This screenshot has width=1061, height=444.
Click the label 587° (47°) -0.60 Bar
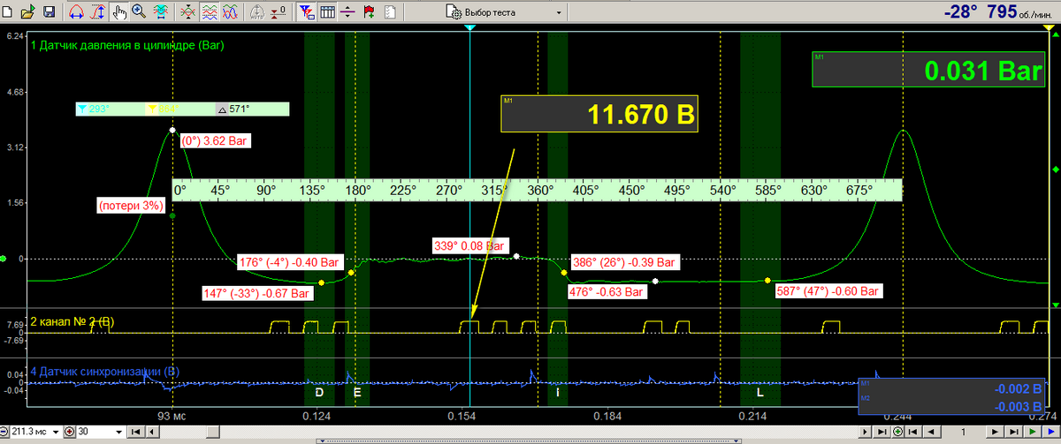tap(828, 290)
